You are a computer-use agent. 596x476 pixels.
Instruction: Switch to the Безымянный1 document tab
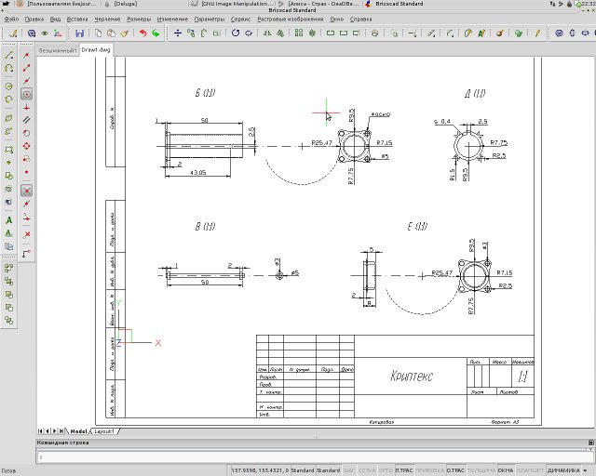(x=58, y=50)
